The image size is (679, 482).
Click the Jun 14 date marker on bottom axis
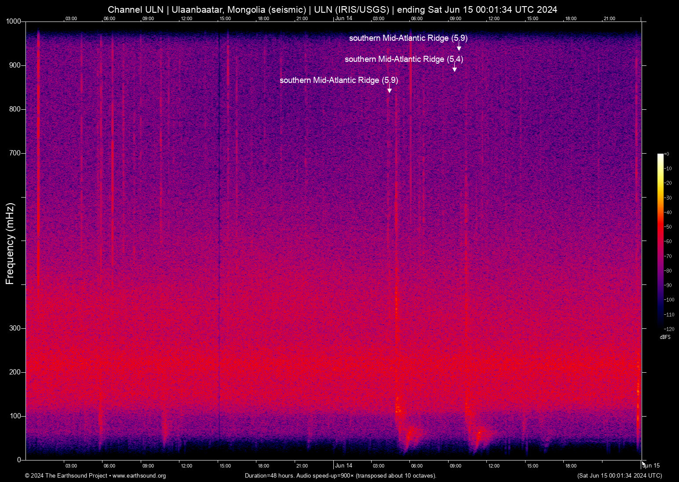(343, 466)
